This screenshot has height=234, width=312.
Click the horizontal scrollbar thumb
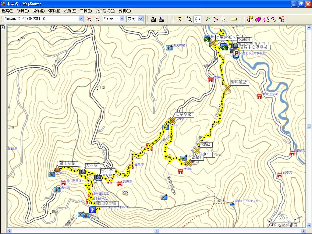pos(157,231)
